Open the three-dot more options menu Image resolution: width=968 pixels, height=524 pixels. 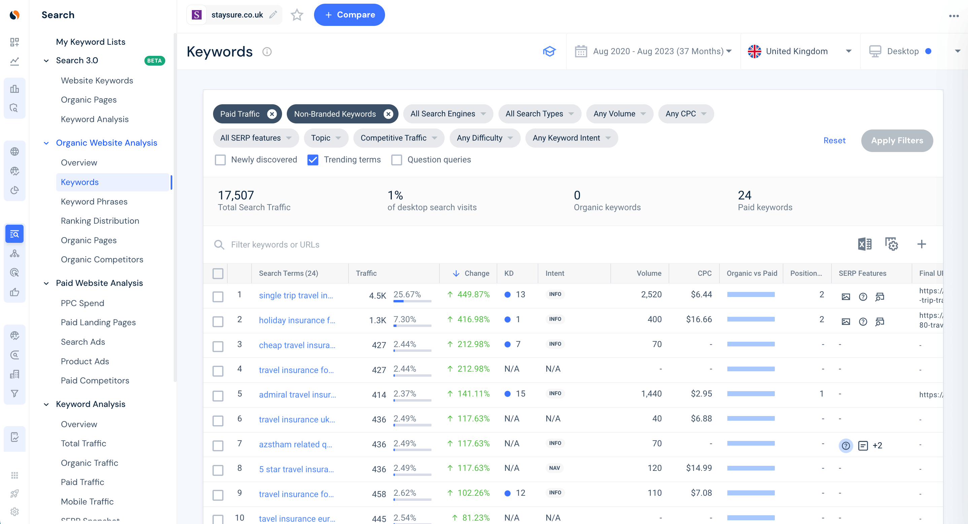[954, 16]
